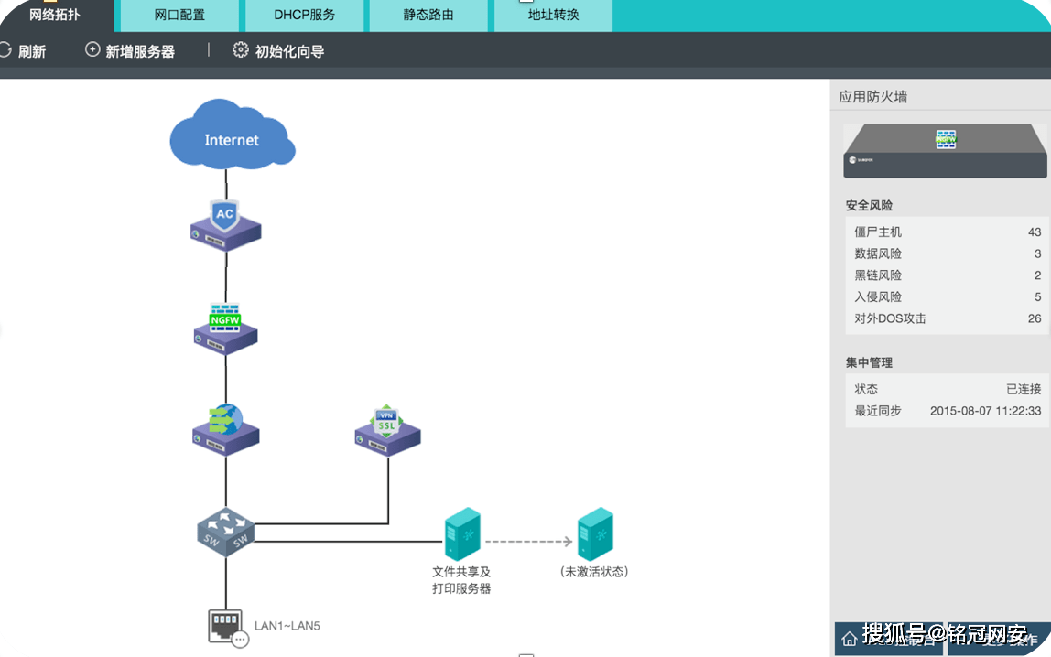Expand the LAN ports ellipsis bubble
Viewport: 1051px width, 657px height.
241,640
